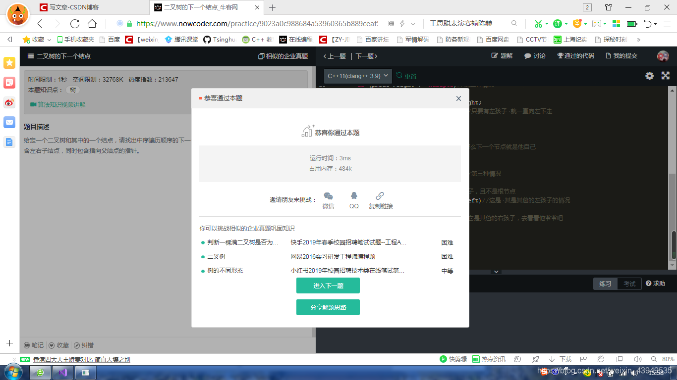
Task: Share via QQ icon
Action: (x=354, y=196)
